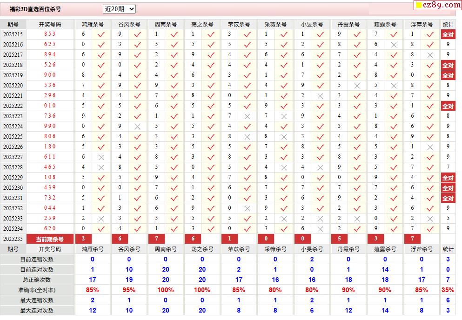Click the check mark for 谷风 in row 2025230
462x320 pixels.
point(137,188)
